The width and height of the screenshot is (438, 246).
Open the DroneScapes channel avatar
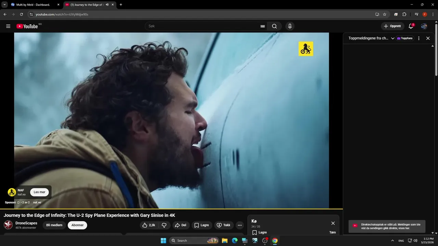[8, 225]
